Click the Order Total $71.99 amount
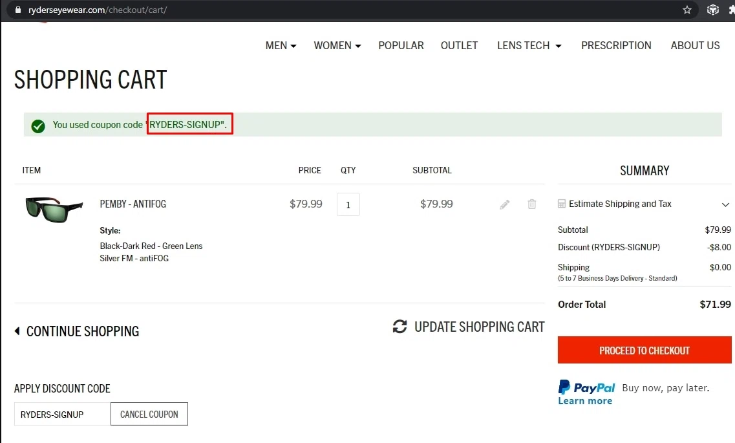 715,304
